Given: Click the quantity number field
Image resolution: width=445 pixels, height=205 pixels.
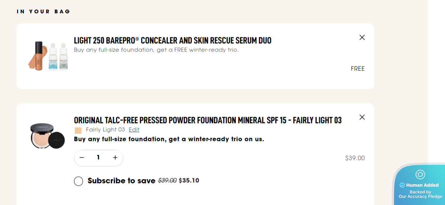Looking at the screenshot, I should tap(98, 158).
